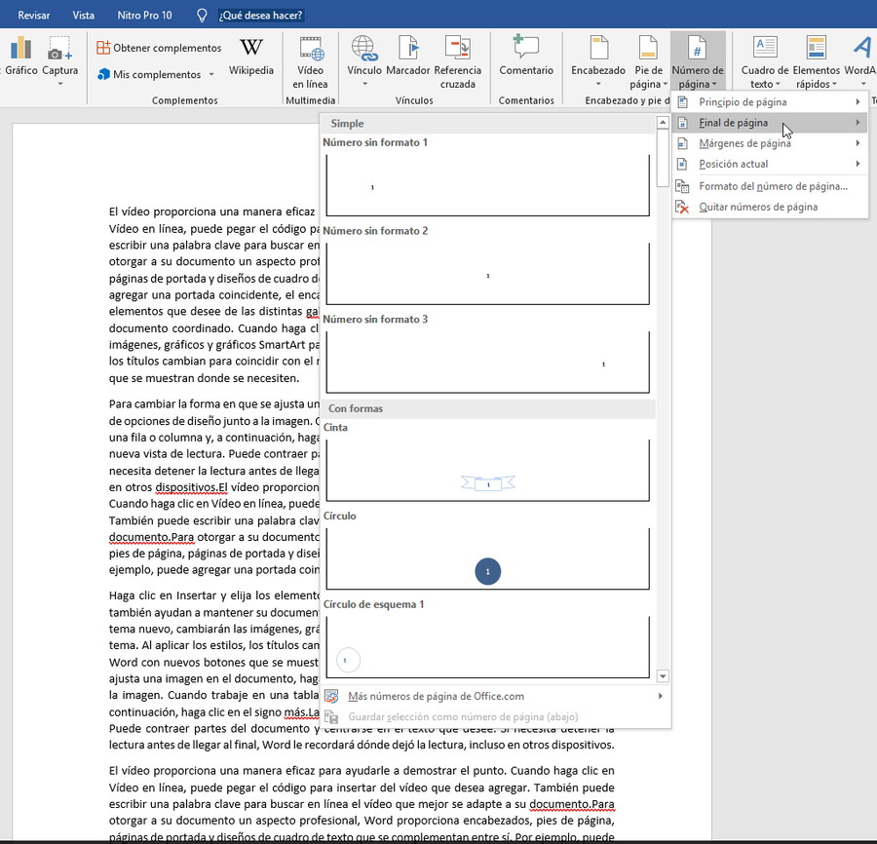The height and width of the screenshot is (844, 877).
Task: Choose Formato del número de página
Action: [772, 186]
